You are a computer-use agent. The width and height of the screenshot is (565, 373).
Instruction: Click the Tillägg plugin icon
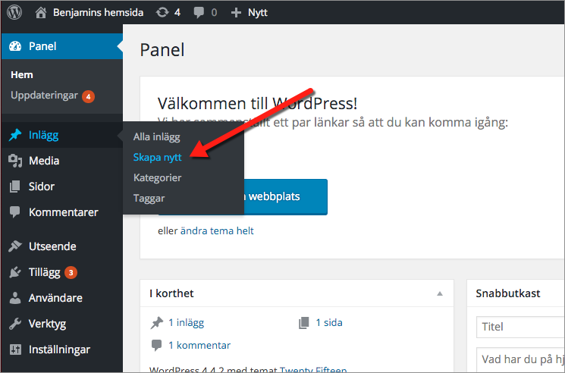pos(15,272)
